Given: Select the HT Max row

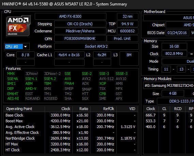Looking at the screenshot, I should click(x=71, y=144).
